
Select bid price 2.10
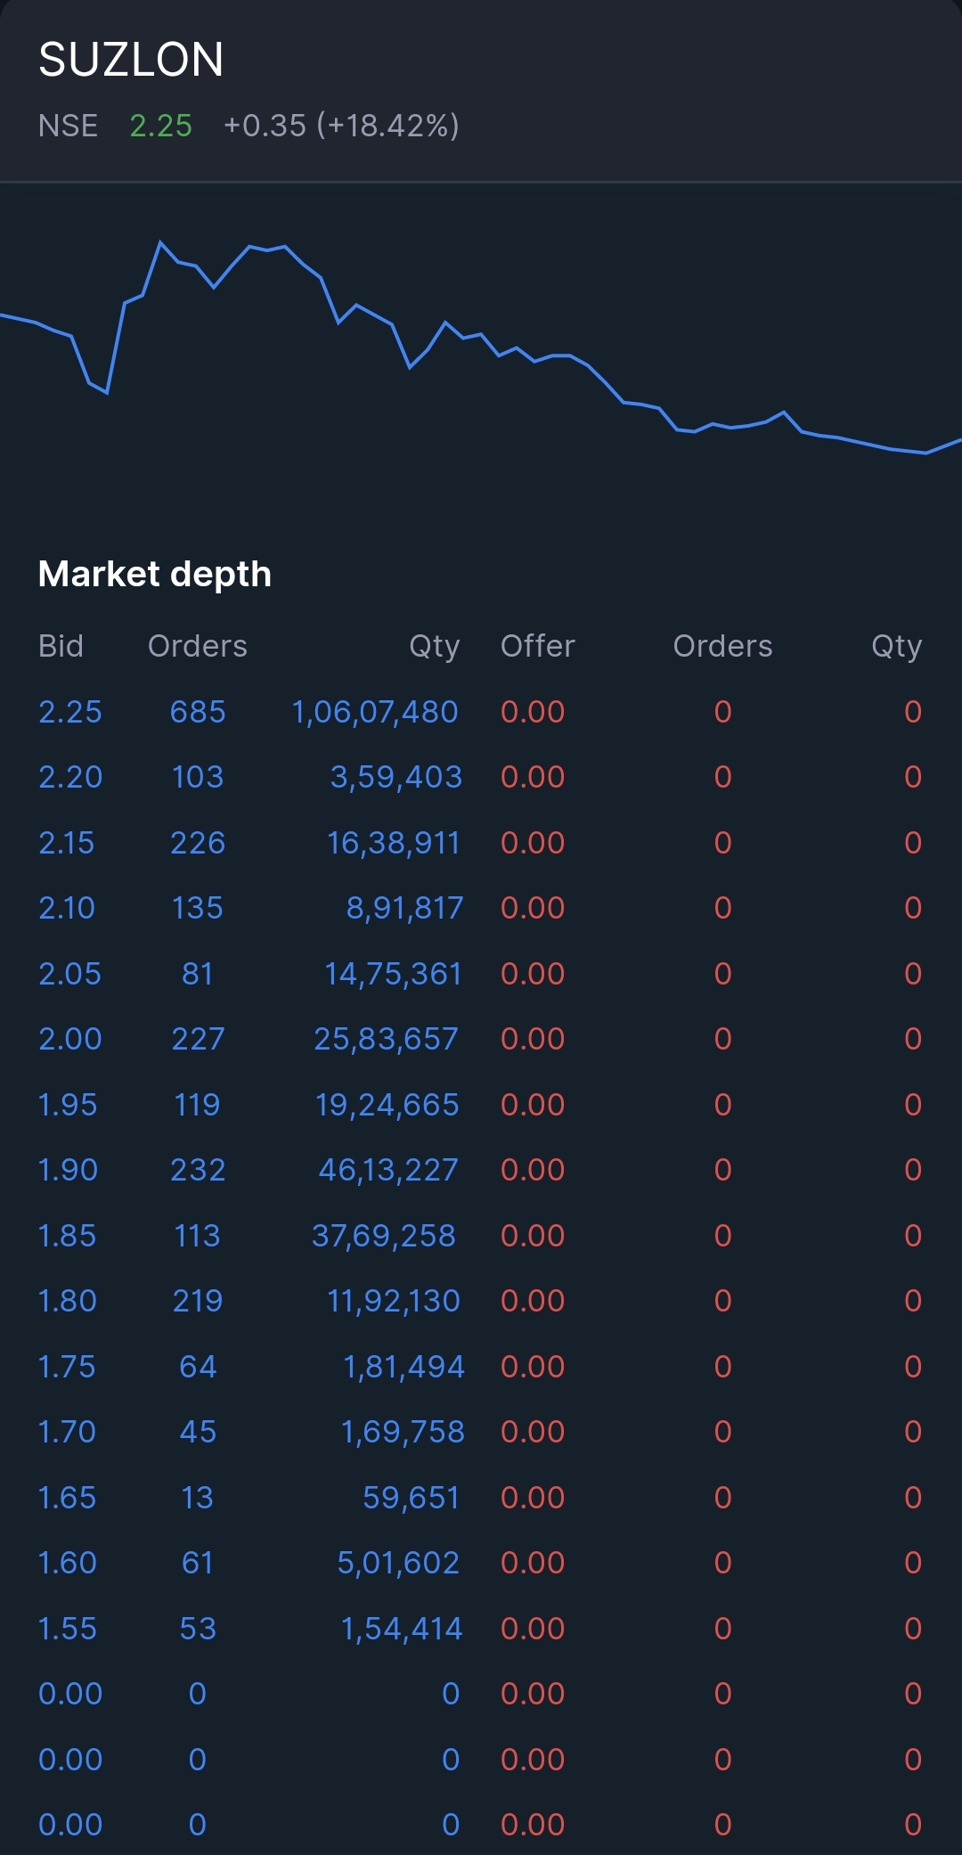67,908
